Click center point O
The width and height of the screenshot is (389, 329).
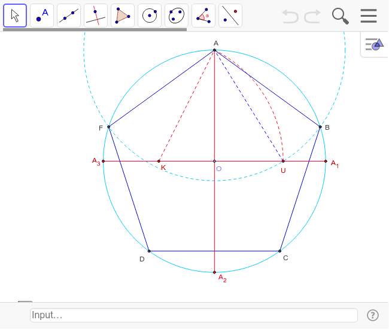pos(215,161)
